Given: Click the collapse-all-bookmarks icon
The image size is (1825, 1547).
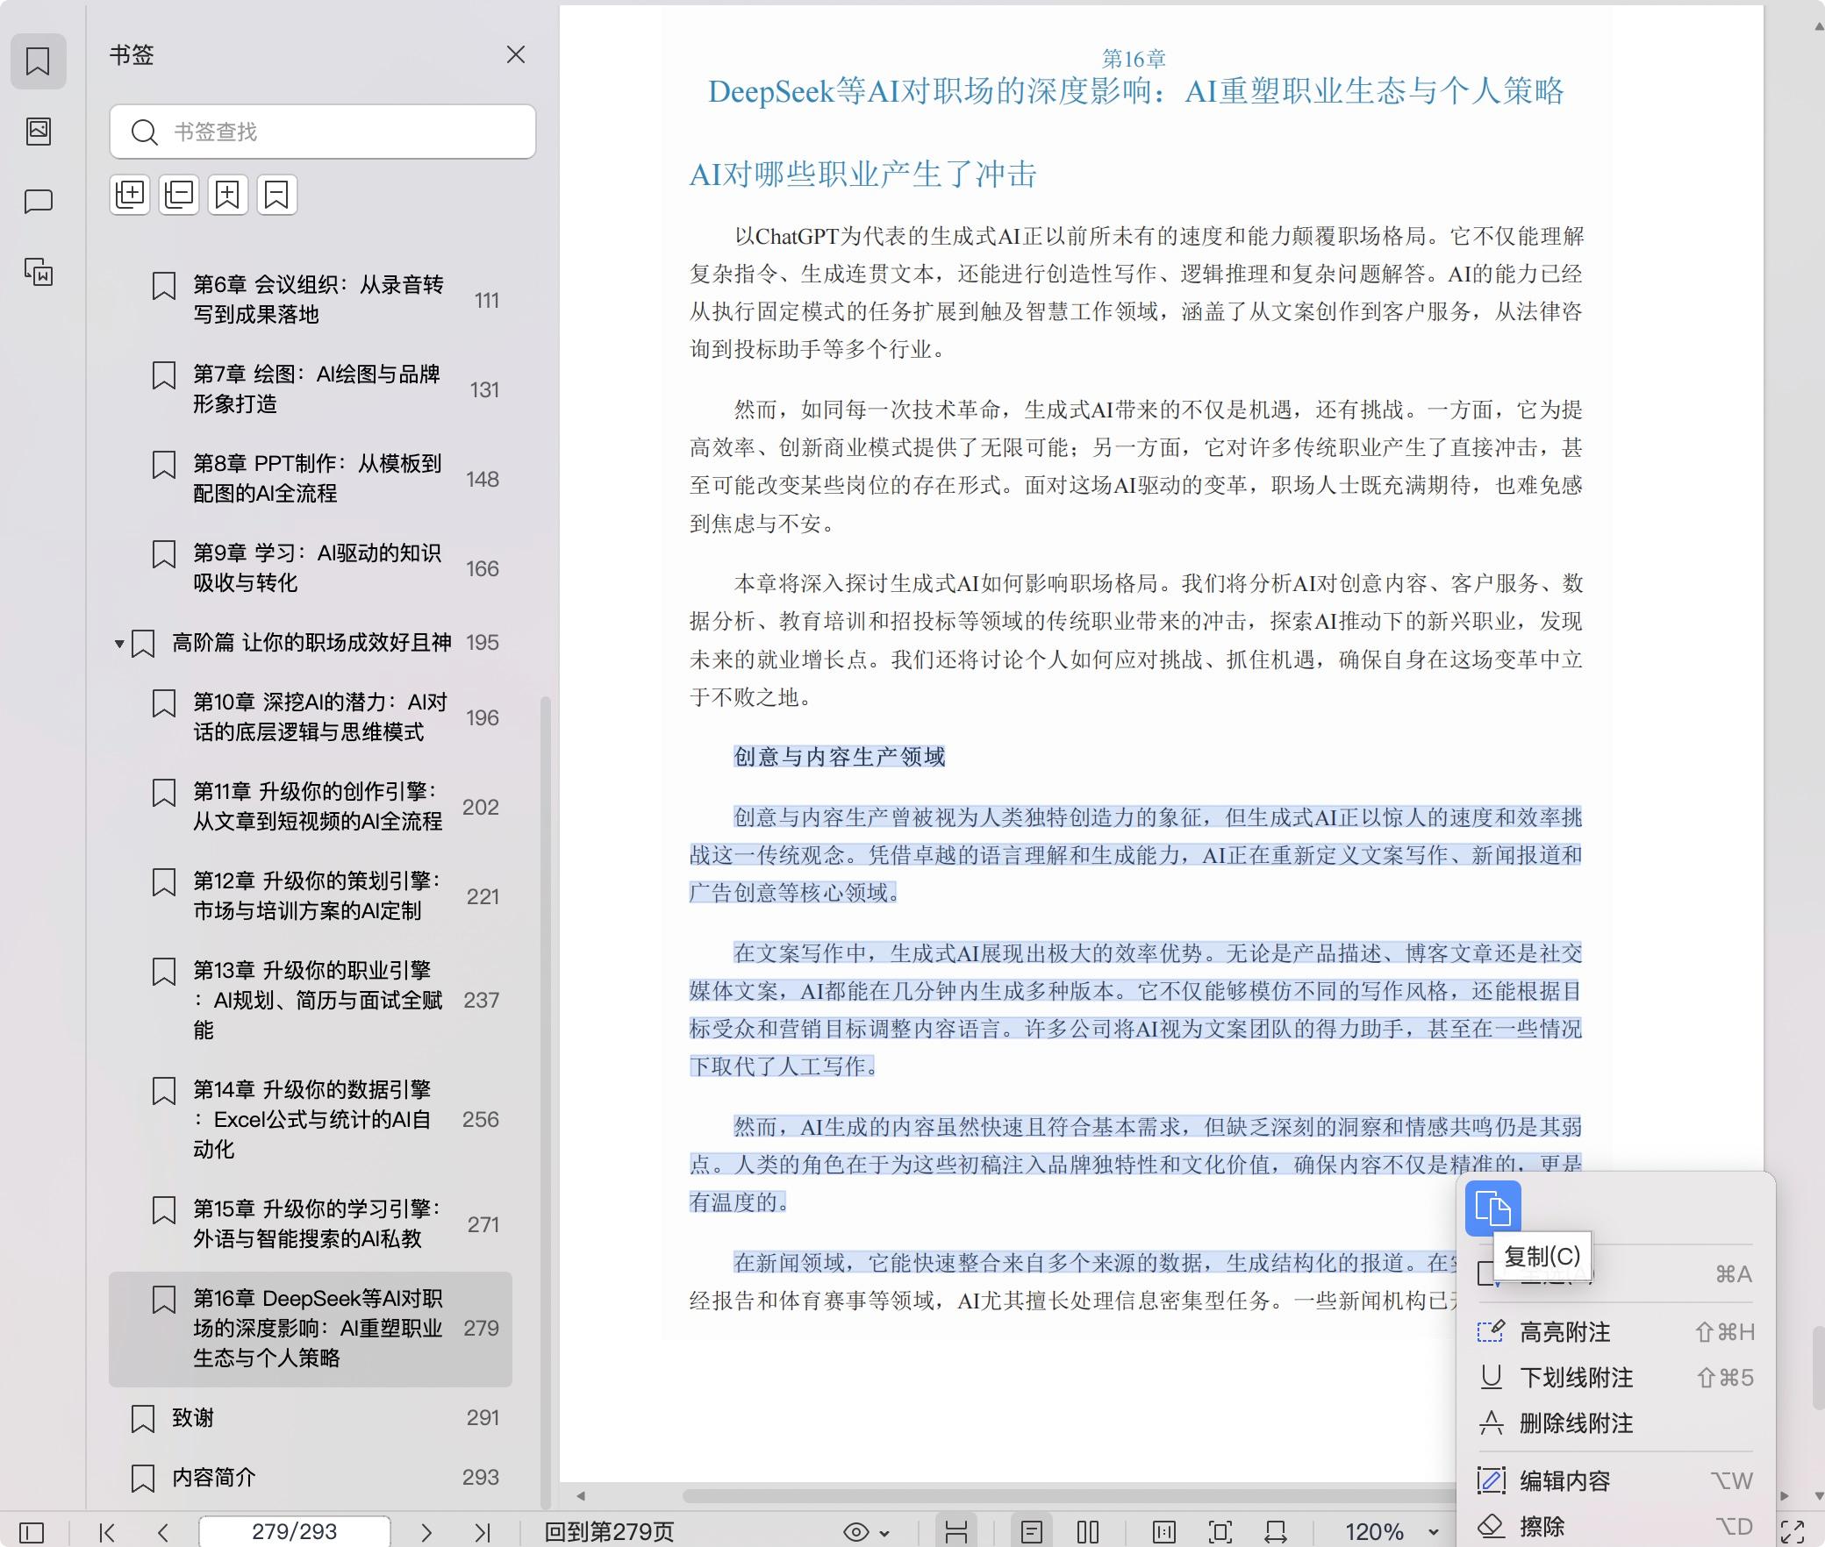Looking at the screenshot, I should [178, 195].
